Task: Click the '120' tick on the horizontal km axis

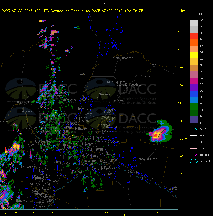Action: tap(159, 213)
